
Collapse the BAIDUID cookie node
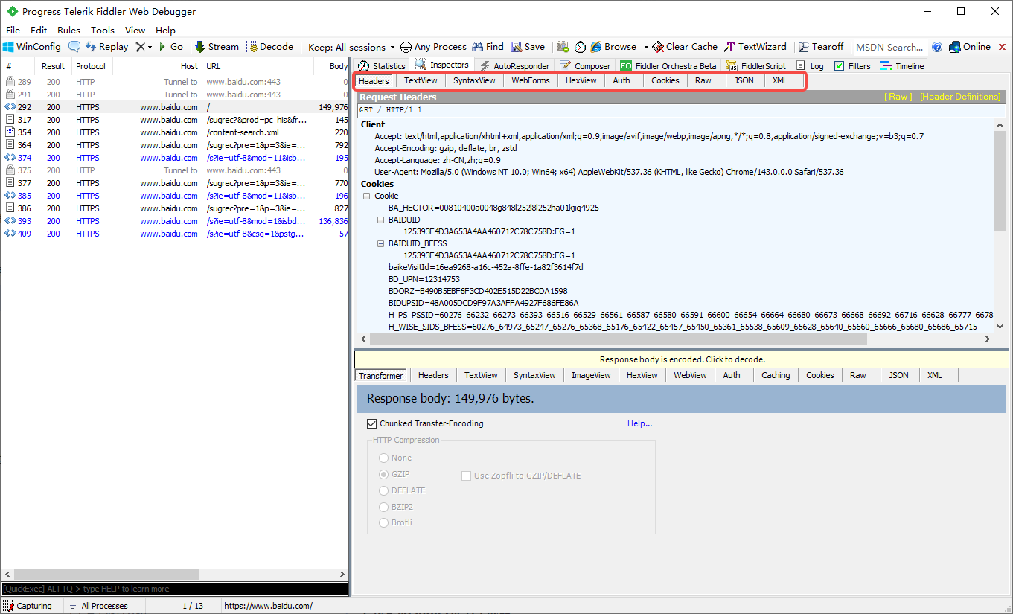[x=381, y=220]
